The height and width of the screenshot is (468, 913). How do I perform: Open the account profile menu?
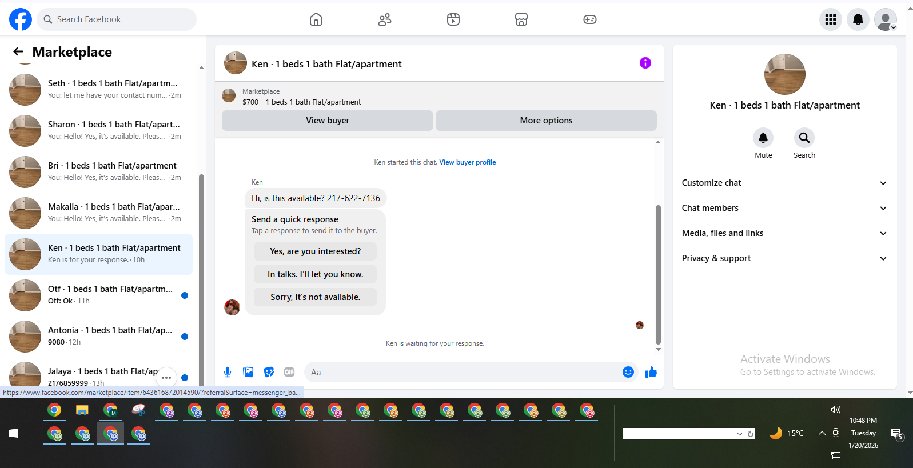tap(886, 19)
